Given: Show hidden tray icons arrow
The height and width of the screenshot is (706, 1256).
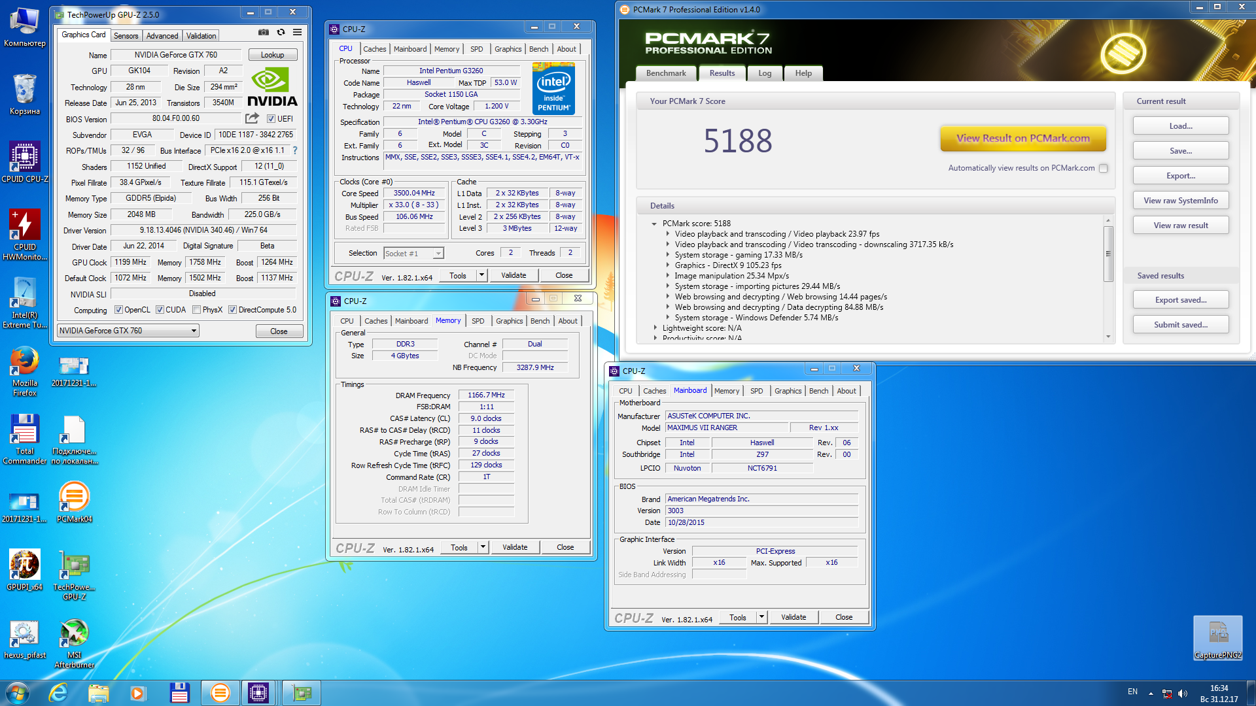Looking at the screenshot, I should [x=1151, y=694].
